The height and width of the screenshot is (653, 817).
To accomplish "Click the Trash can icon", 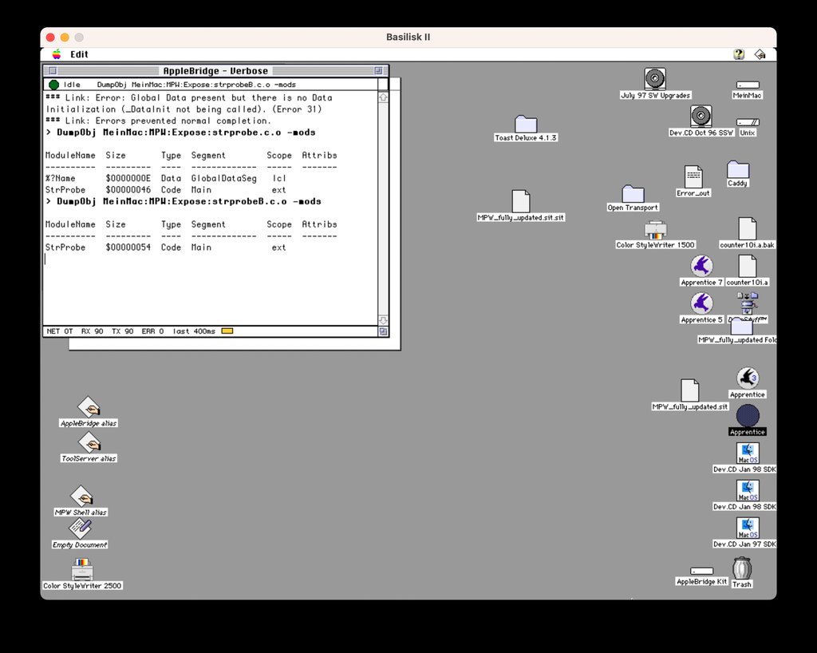I will pos(741,568).
